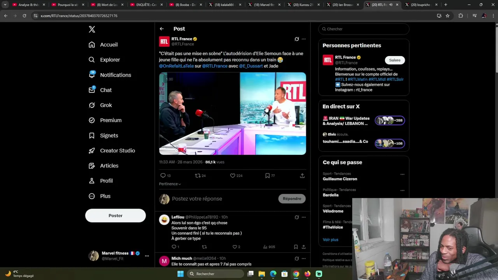Click the X logo icon
Viewport: 498px width, 280px height.
point(92,29)
